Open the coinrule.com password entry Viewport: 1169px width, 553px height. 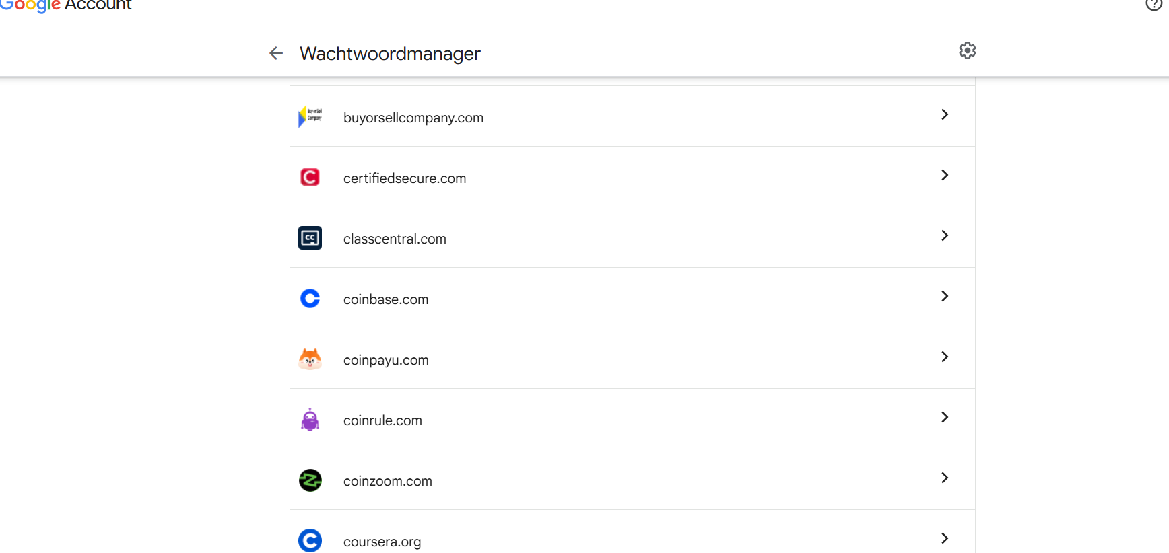(382, 420)
